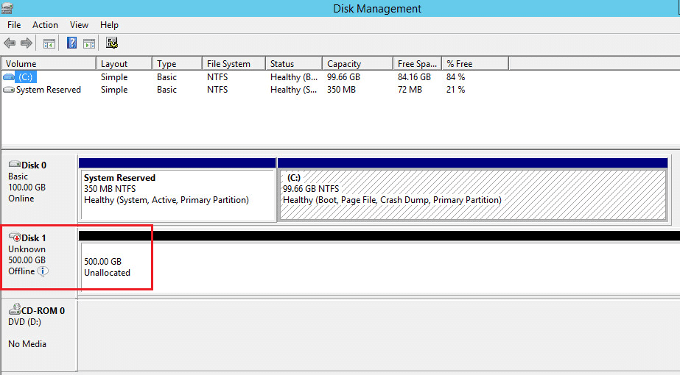Click the 100.00 GB size under Disk 0
The width and height of the screenshot is (680, 375).
[27, 187]
